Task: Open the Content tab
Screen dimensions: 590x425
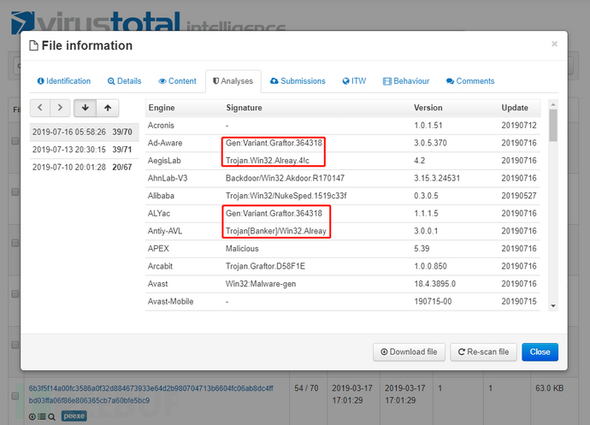Action: (178, 81)
